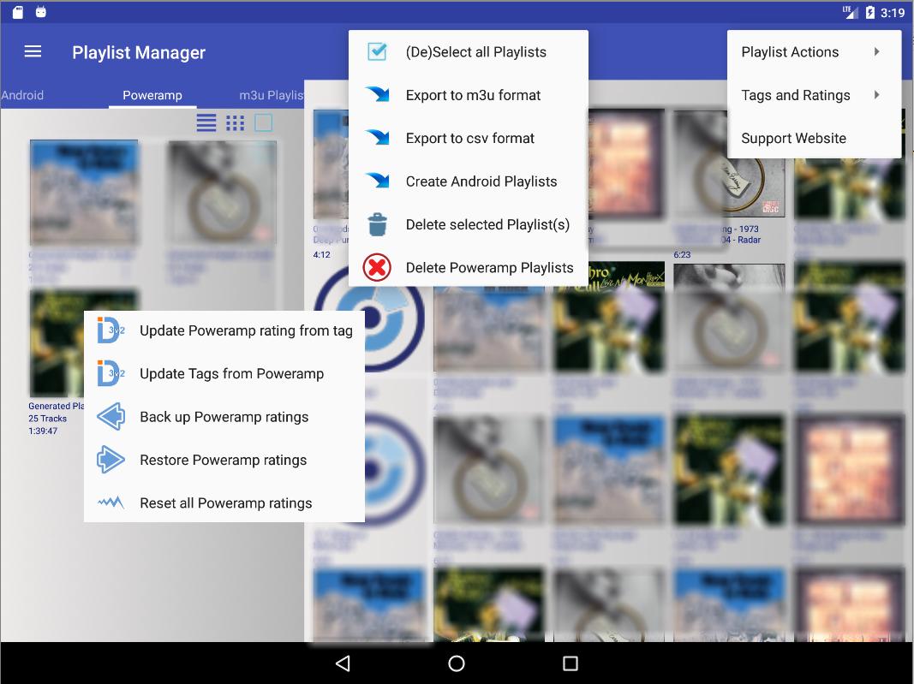Screen dimensions: 914x684
Task: Open Update Tags from Poweramp
Action: coord(231,373)
